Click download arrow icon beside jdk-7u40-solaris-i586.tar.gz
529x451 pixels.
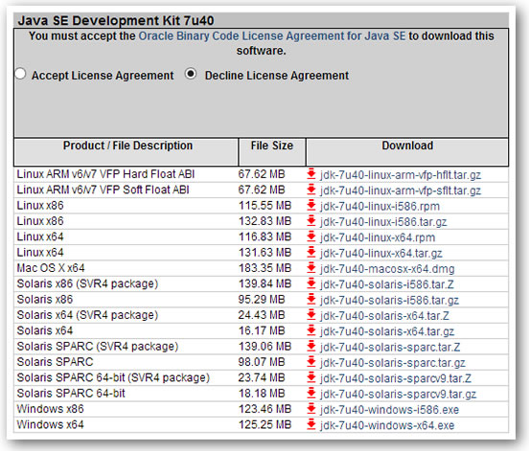tap(311, 300)
